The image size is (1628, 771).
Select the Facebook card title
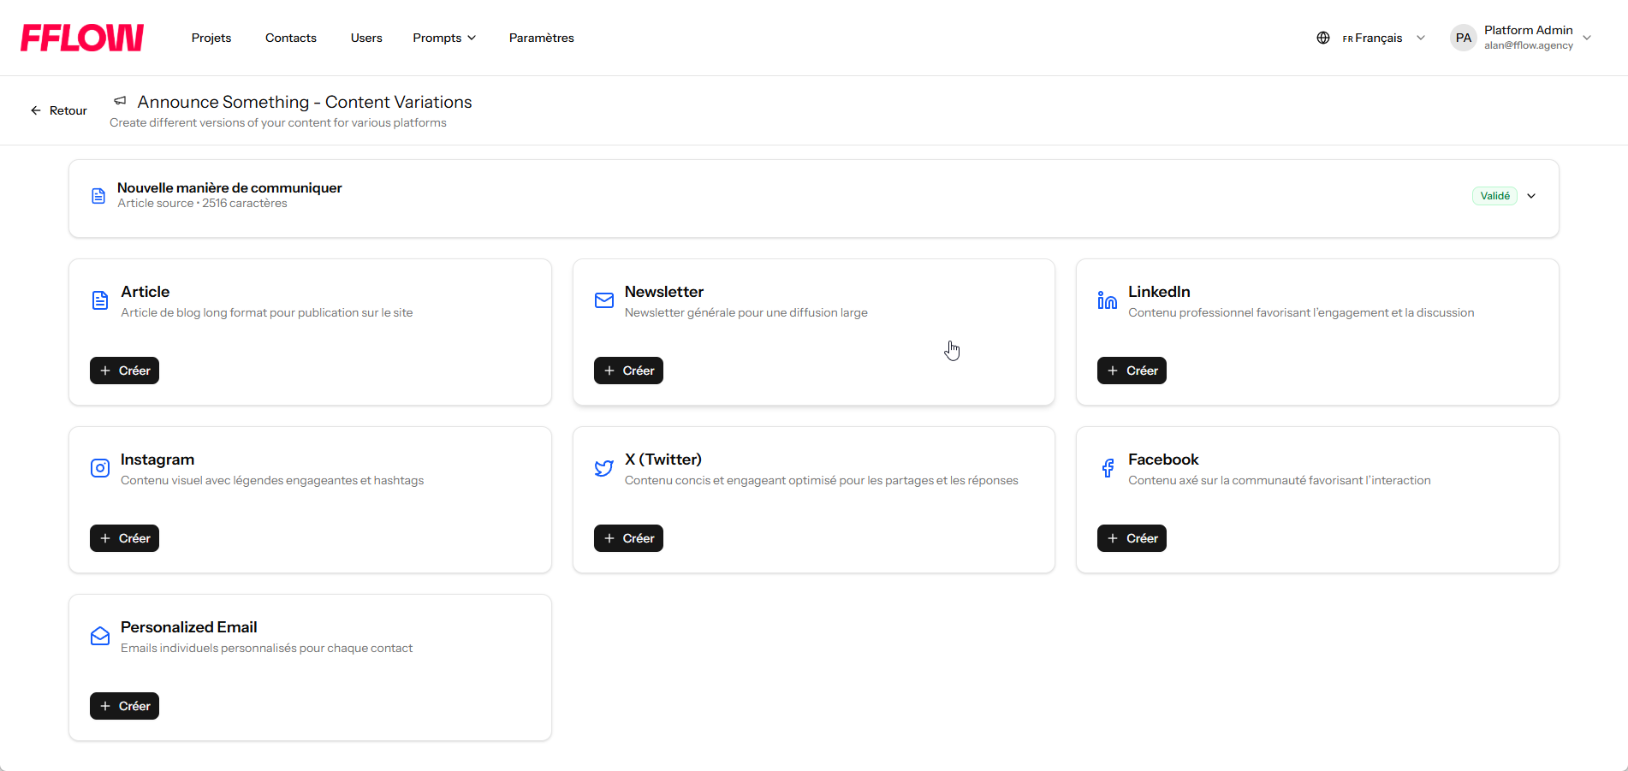(x=1163, y=460)
